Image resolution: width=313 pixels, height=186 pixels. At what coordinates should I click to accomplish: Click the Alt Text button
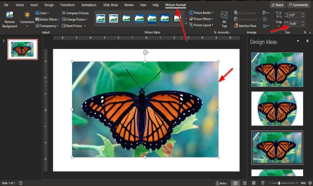point(224,20)
